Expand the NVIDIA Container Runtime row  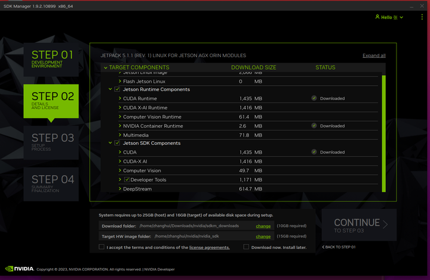(120, 126)
